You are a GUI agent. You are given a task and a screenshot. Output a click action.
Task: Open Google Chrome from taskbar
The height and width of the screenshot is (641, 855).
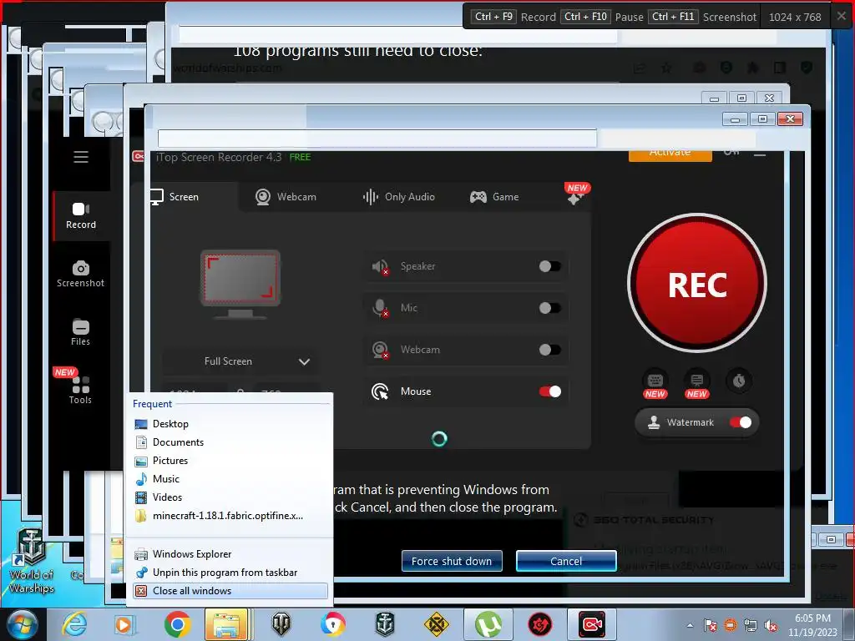click(177, 624)
